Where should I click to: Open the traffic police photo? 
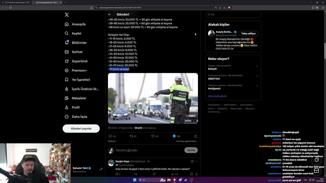click(153, 98)
